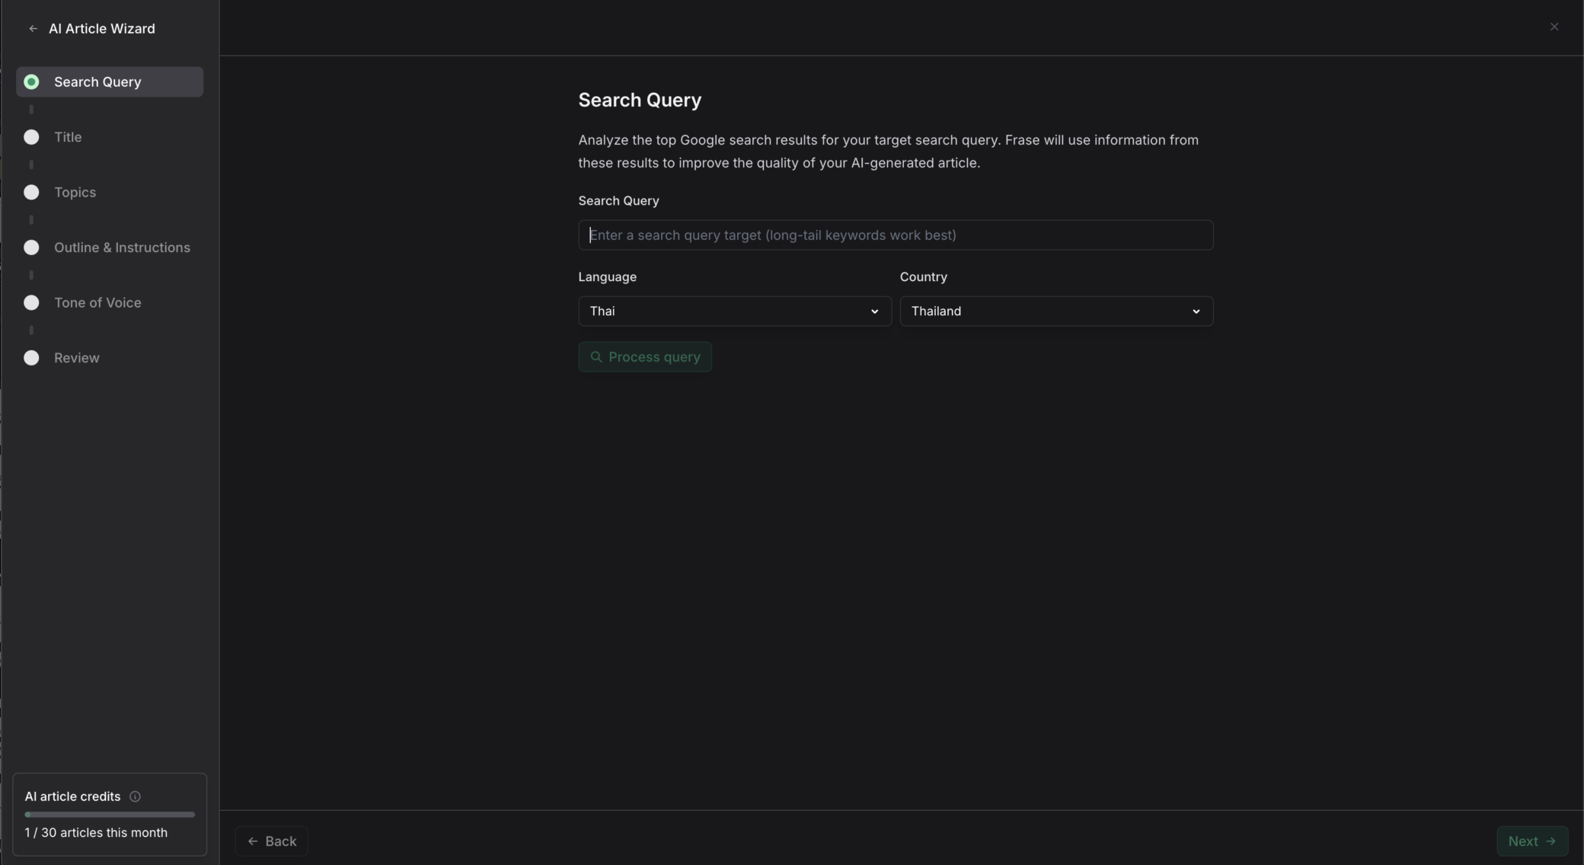This screenshot has width=1584, height=865.
Task: Click the AI article credits progress bar
Action: (110, 815)
